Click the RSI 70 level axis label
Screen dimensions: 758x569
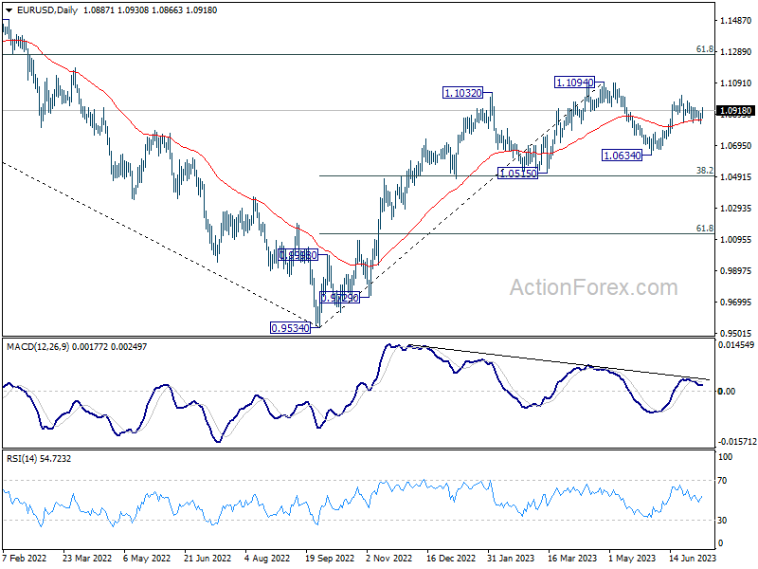722,481
